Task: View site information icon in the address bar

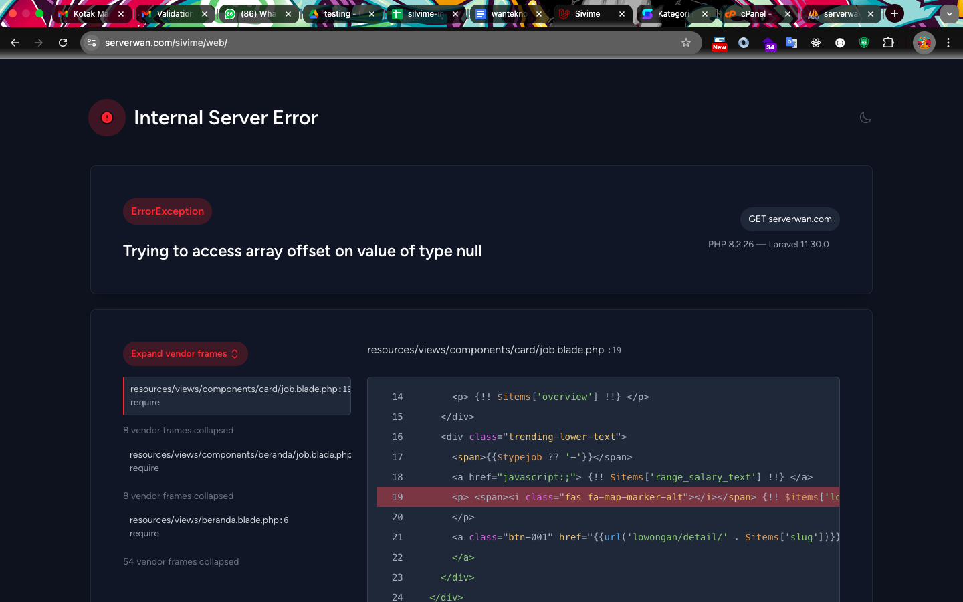Action: [x=92, y=43]
